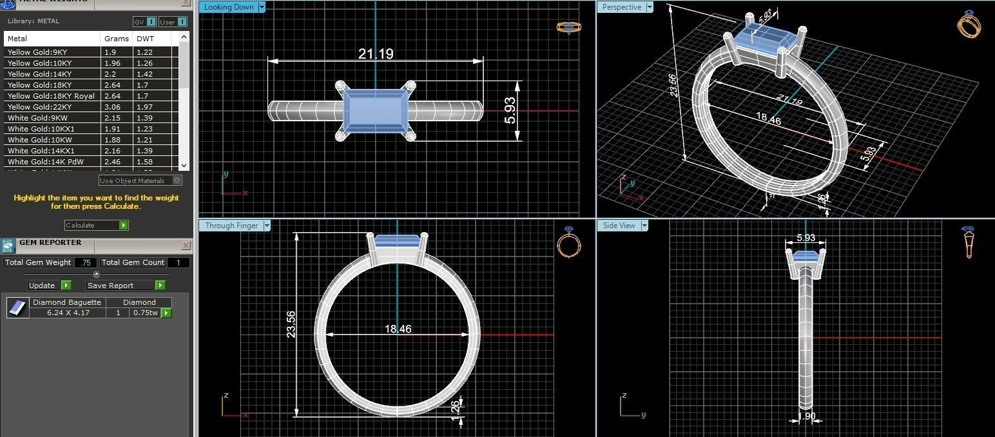The height and width of the screenshot is (437, 995).
Task: Select the Perspective view label
Action: point(622,7)
